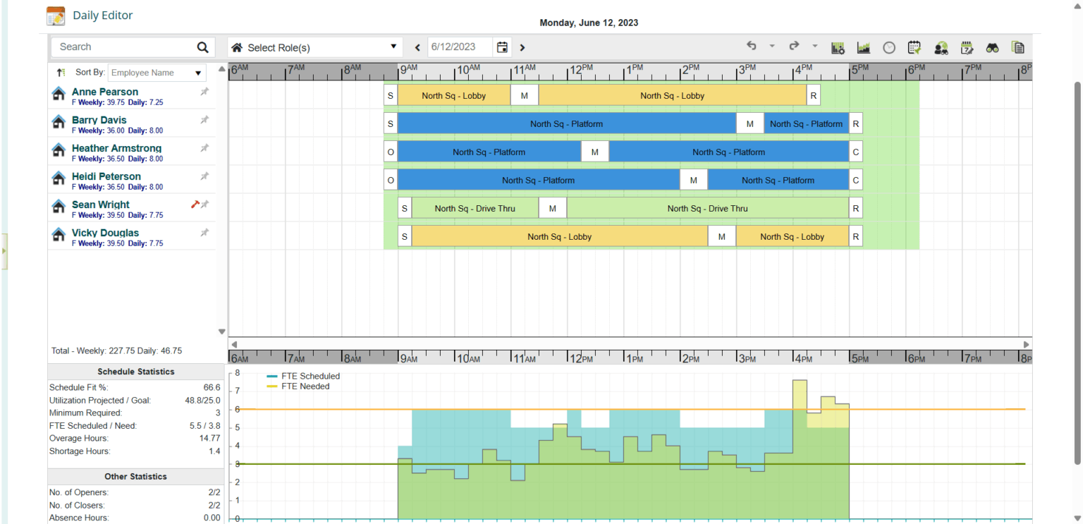Click the undo arrow icon

(752, 47)
